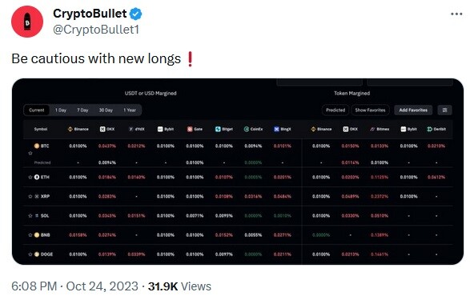Toggle favorite star for XRP row
The height and width of the screenshot is (296, 470).
pyautogui.click(x=30, y=196)
